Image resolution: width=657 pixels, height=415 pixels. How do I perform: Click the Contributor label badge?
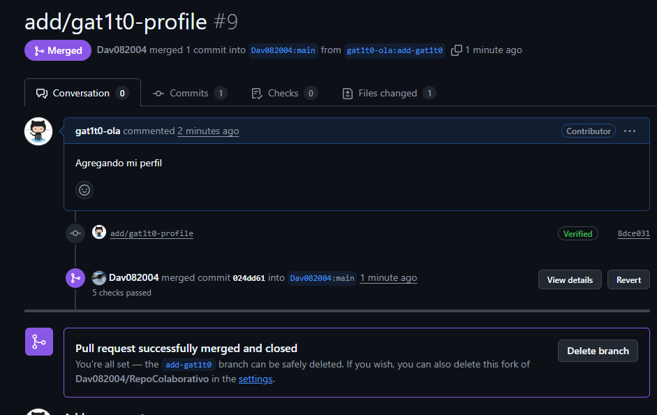tap(589, 131)
